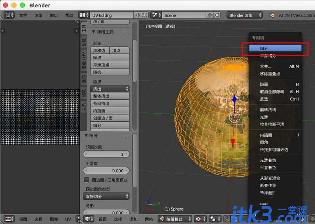315x224 pixels.
Task: Open the viewport shading mode icon
Action: (200, 219)
